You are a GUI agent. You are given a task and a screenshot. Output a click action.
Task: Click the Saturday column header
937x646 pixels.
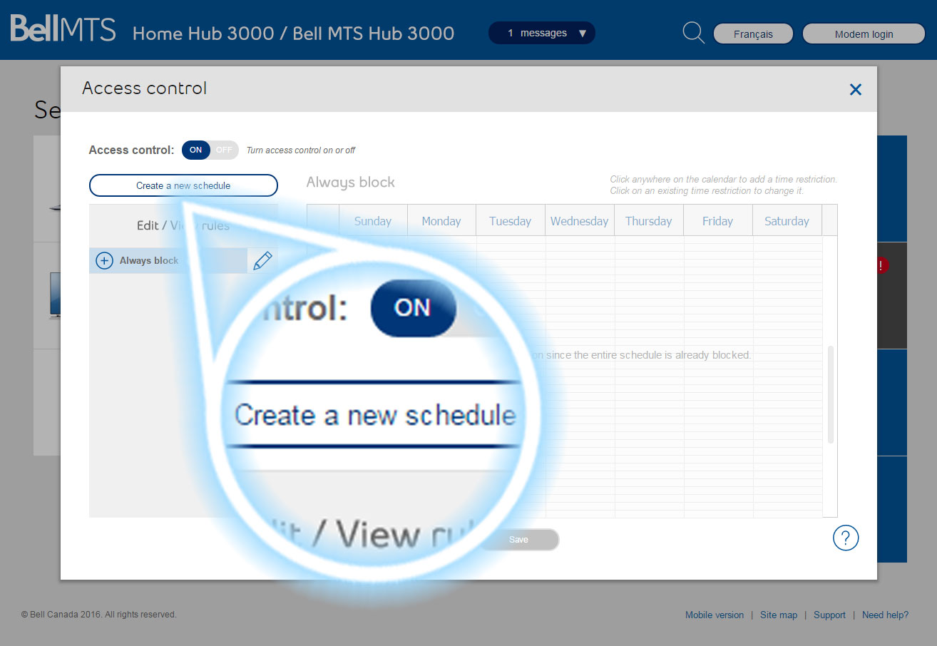(787, 221)
